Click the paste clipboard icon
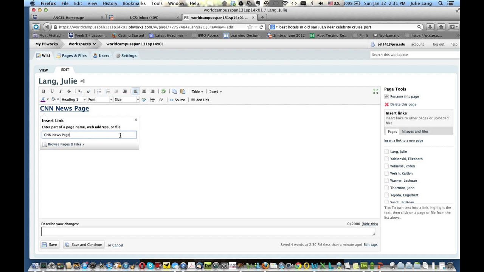The image size is (484, 272). [183, 91]
